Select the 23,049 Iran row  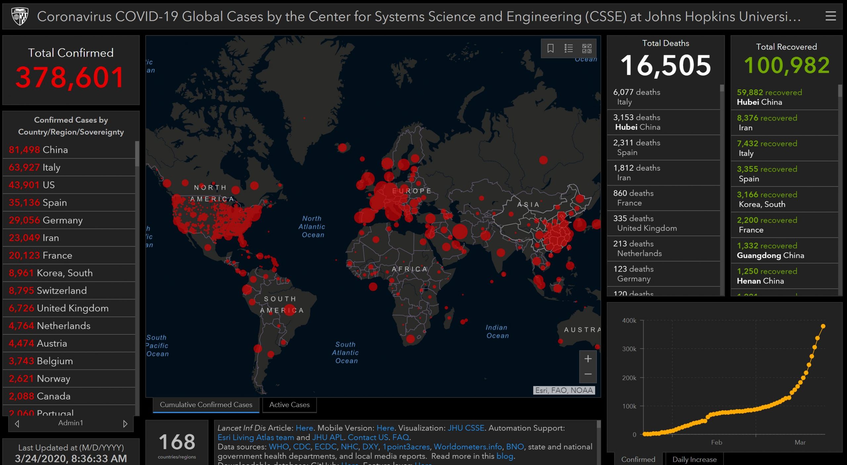(69, 238)
